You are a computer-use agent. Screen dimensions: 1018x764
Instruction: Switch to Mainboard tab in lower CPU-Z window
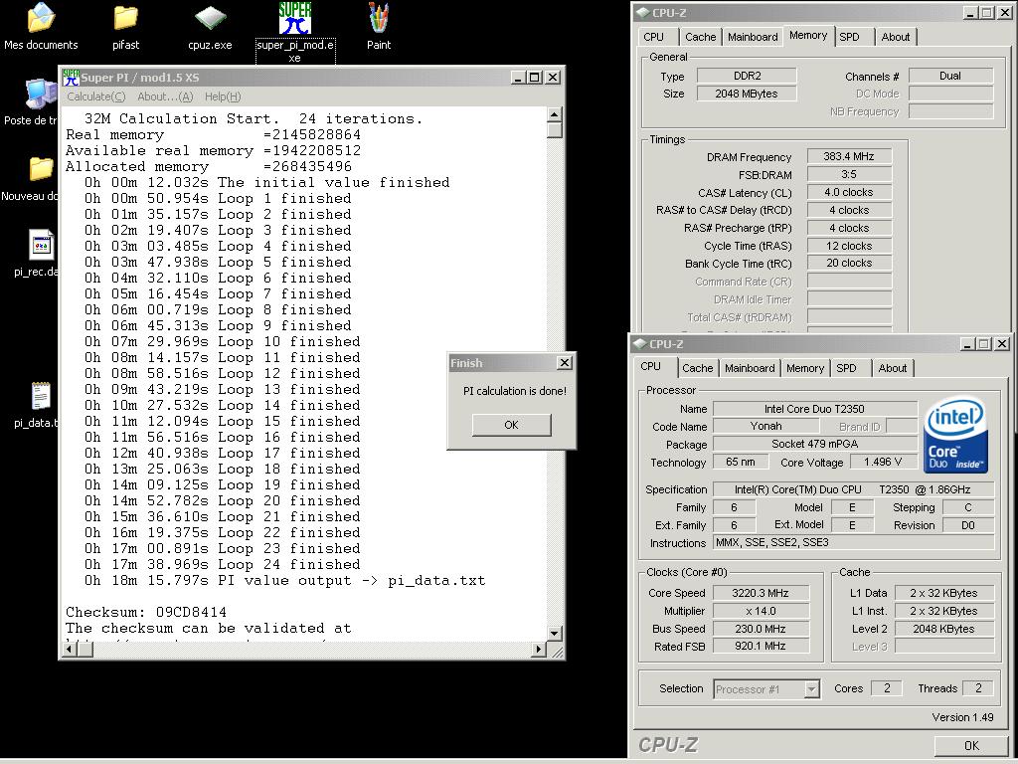[750, 368]
